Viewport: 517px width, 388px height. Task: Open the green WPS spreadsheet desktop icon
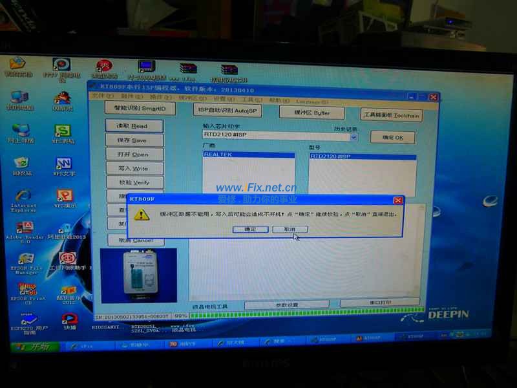(63, 131)
